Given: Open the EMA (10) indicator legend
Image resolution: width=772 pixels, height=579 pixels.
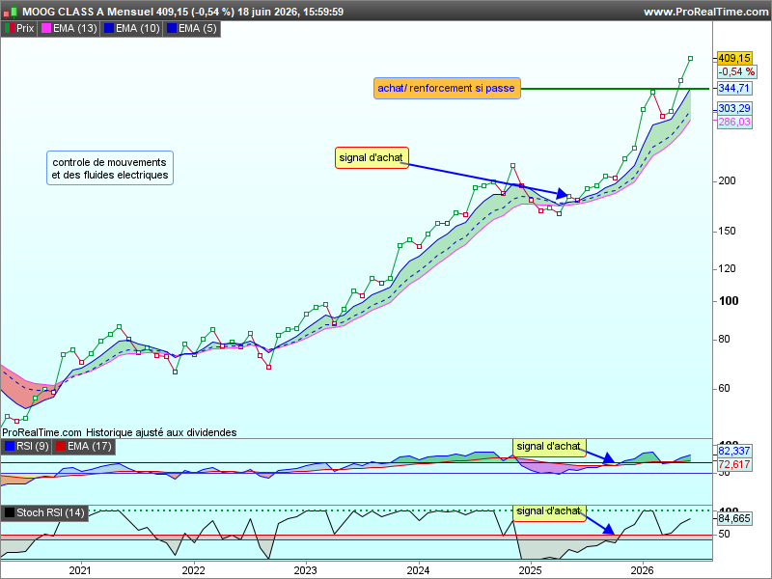Looking at the screenshot, I should (132, 29).
